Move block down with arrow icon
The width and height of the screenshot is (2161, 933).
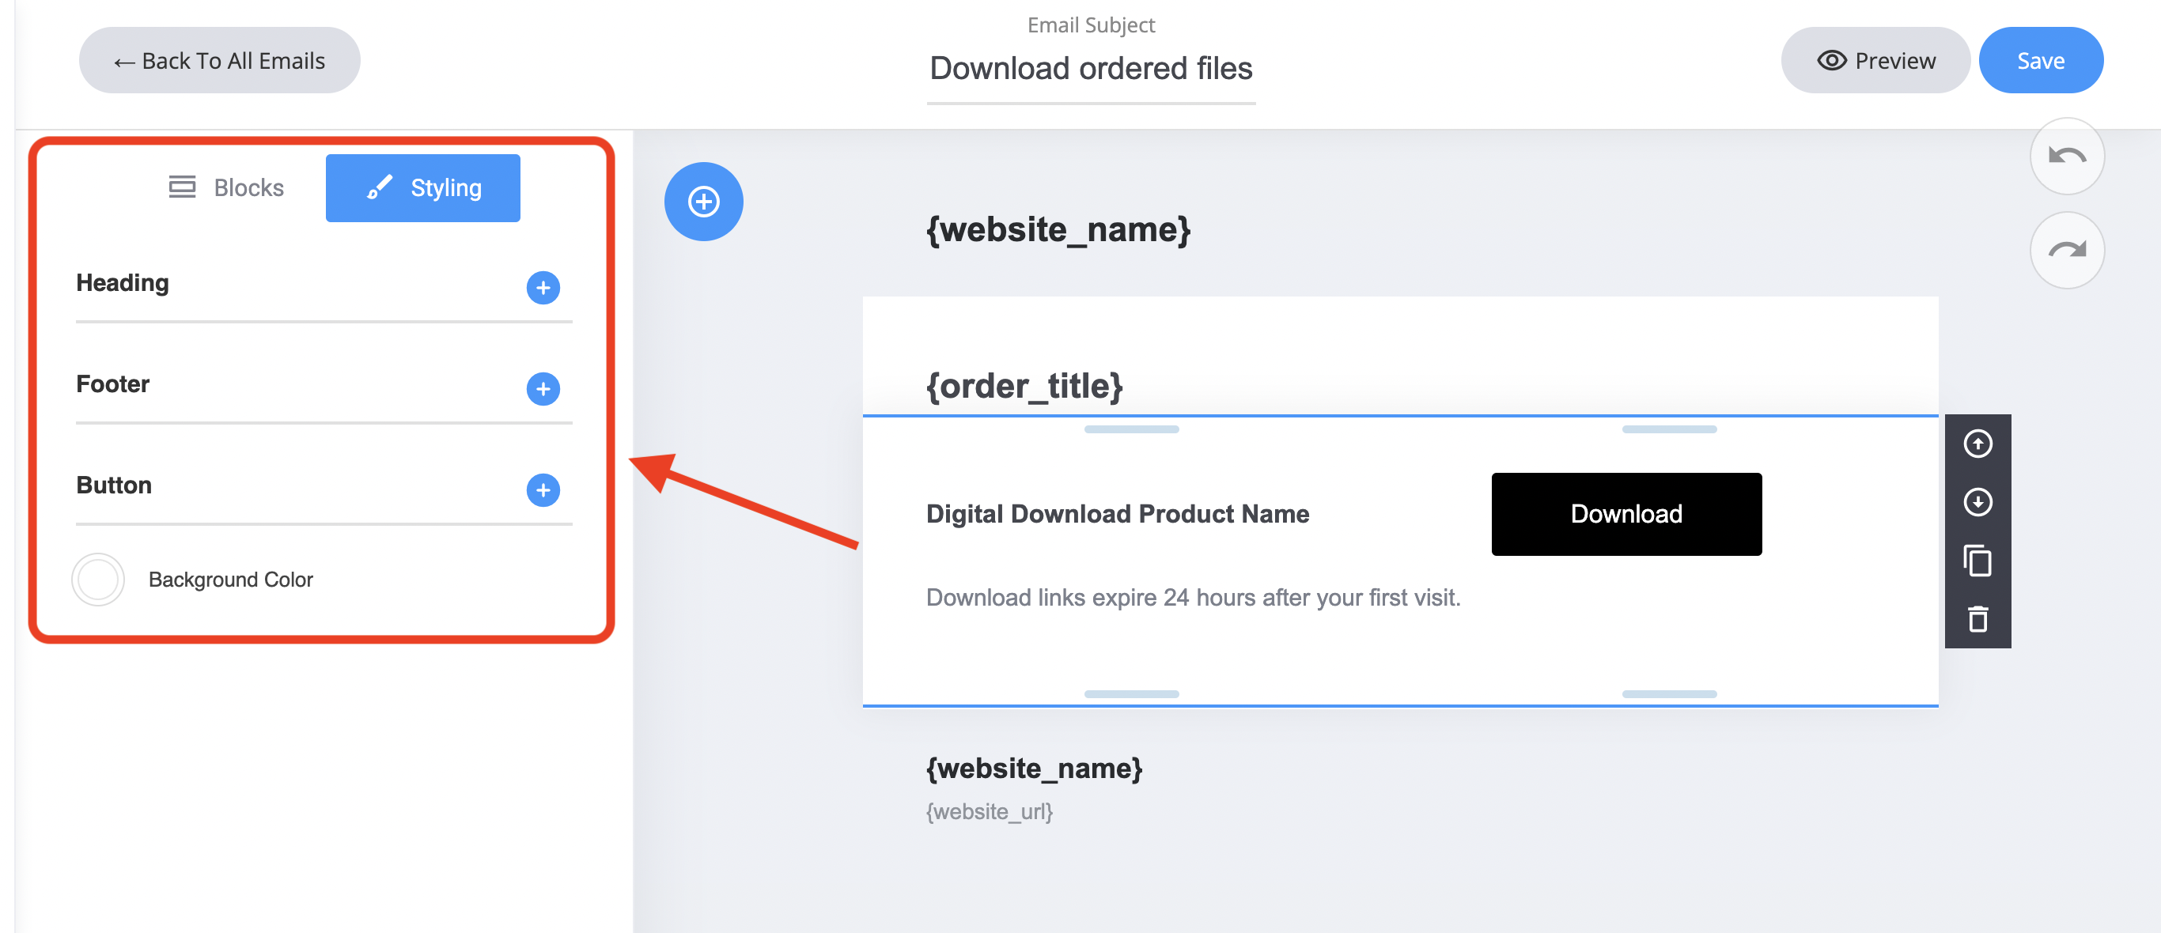coord(1977,502)
